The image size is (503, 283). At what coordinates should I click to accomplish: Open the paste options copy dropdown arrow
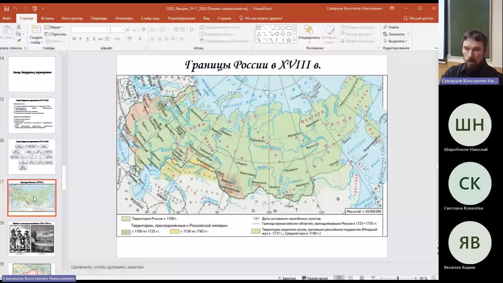24,34
